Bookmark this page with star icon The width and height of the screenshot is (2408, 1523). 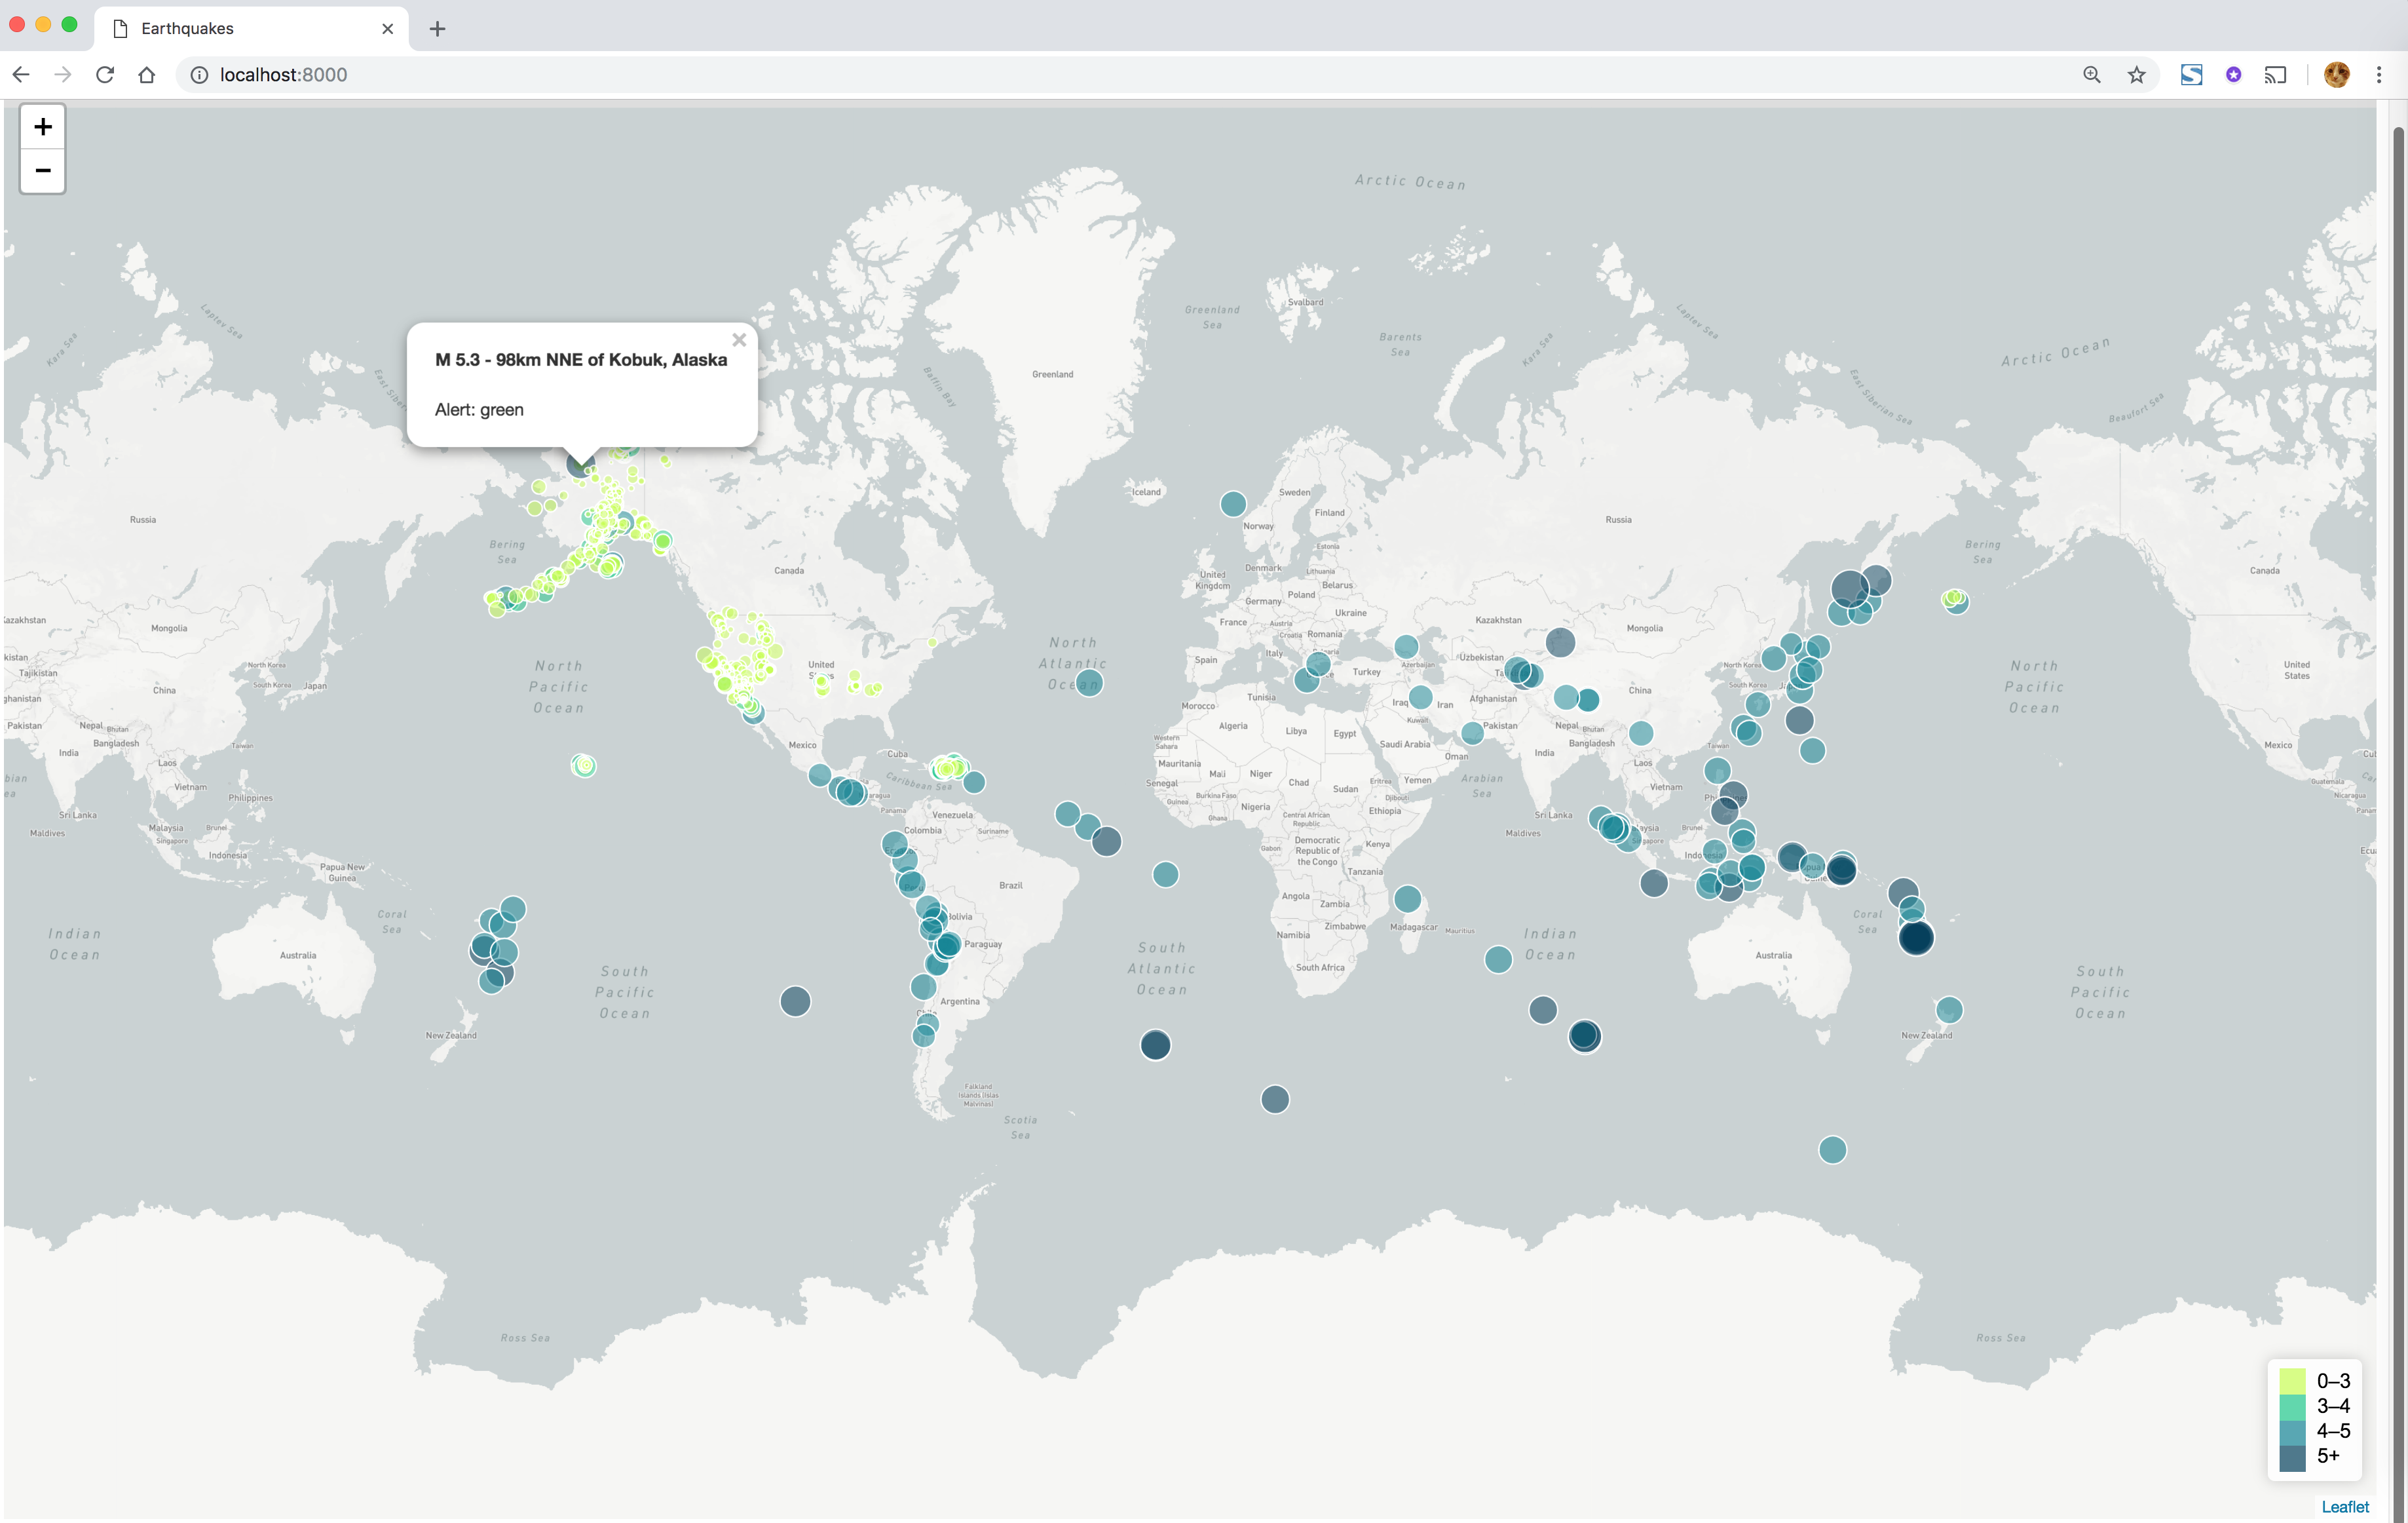pos(2136,75)
